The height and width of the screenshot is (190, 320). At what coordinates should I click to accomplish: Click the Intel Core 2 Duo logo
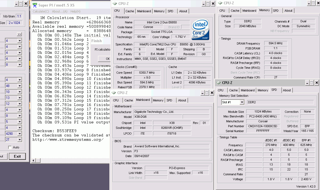(x=200, y=29)
